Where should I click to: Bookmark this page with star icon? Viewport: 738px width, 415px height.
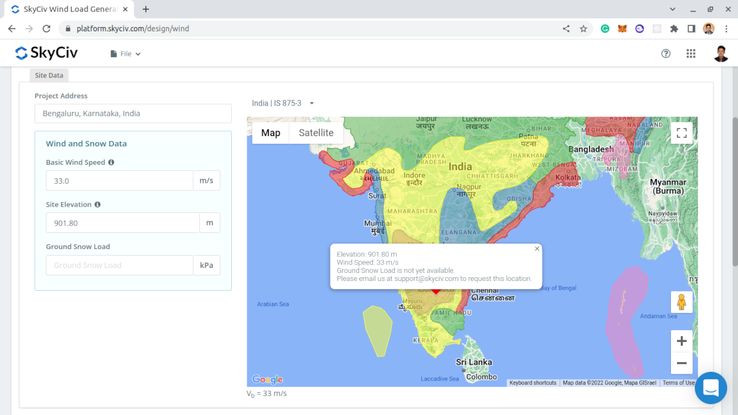point(583,28)
